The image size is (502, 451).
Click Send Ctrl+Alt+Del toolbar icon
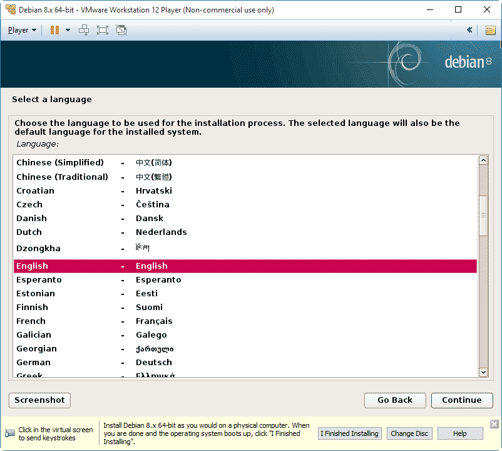pyautogui.click(x=84, y=30)
